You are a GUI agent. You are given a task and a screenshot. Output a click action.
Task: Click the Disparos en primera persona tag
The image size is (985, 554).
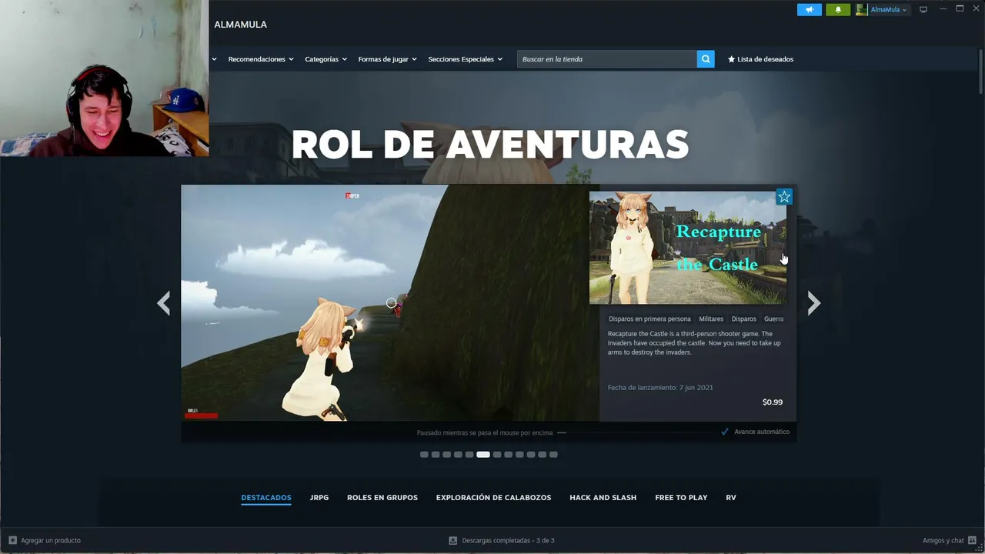[649, 319]
